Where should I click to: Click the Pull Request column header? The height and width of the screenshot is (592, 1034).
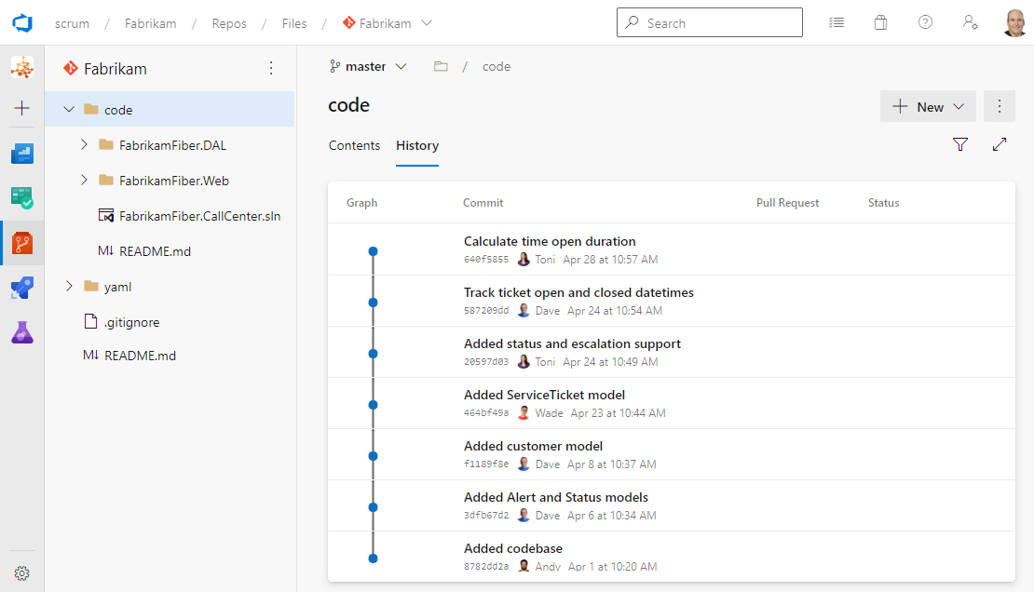787,203
